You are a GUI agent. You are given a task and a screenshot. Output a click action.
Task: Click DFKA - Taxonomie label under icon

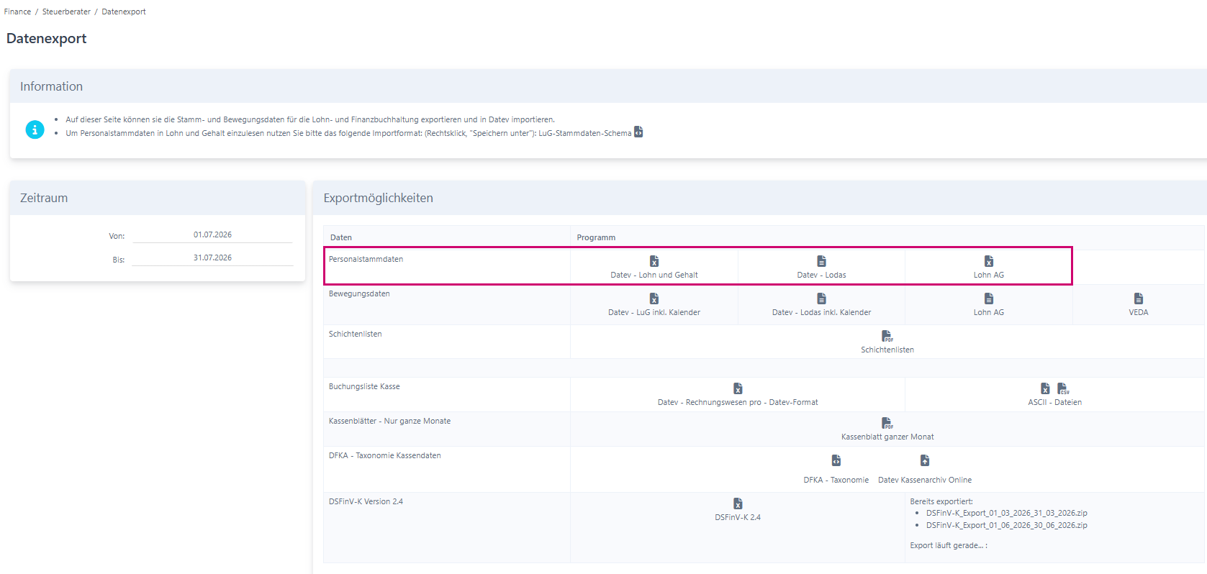click(836, 480)
